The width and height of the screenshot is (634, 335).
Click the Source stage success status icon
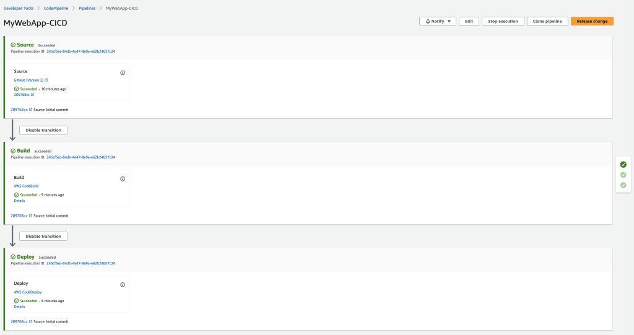click(x=13, y=45)
